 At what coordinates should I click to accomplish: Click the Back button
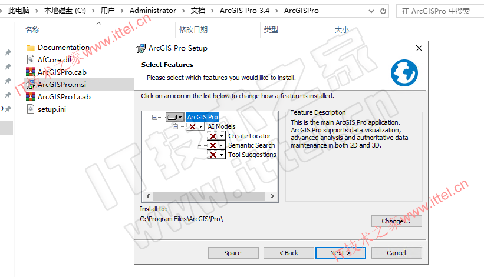[289, 253]
